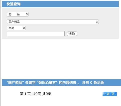Click the chevron arrows on 国产药品 selector
The width and height of the screenshot is (121, 106).
pos(97,22)
